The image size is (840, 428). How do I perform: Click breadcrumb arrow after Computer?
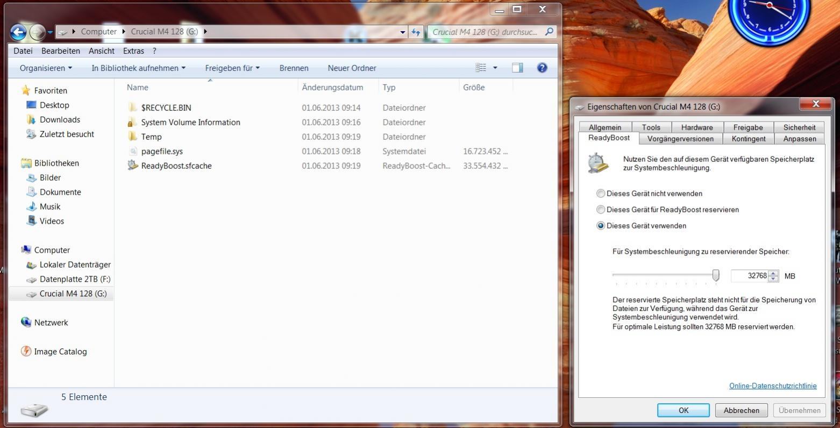click(124, 32)
